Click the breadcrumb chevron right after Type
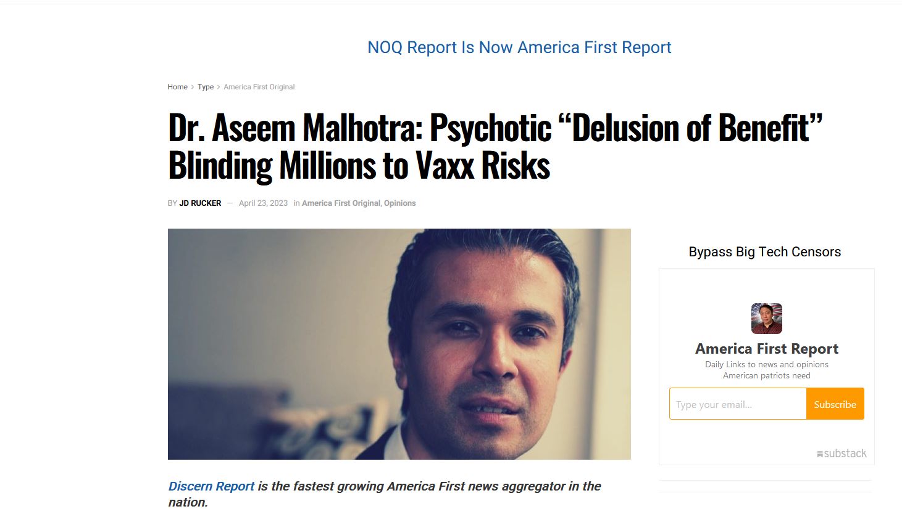The width and height of the screenshot is (902, 509). (219, 87)
